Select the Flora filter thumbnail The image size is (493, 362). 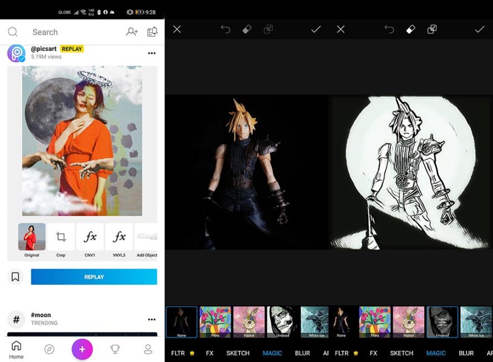click(x=217, y=321)
